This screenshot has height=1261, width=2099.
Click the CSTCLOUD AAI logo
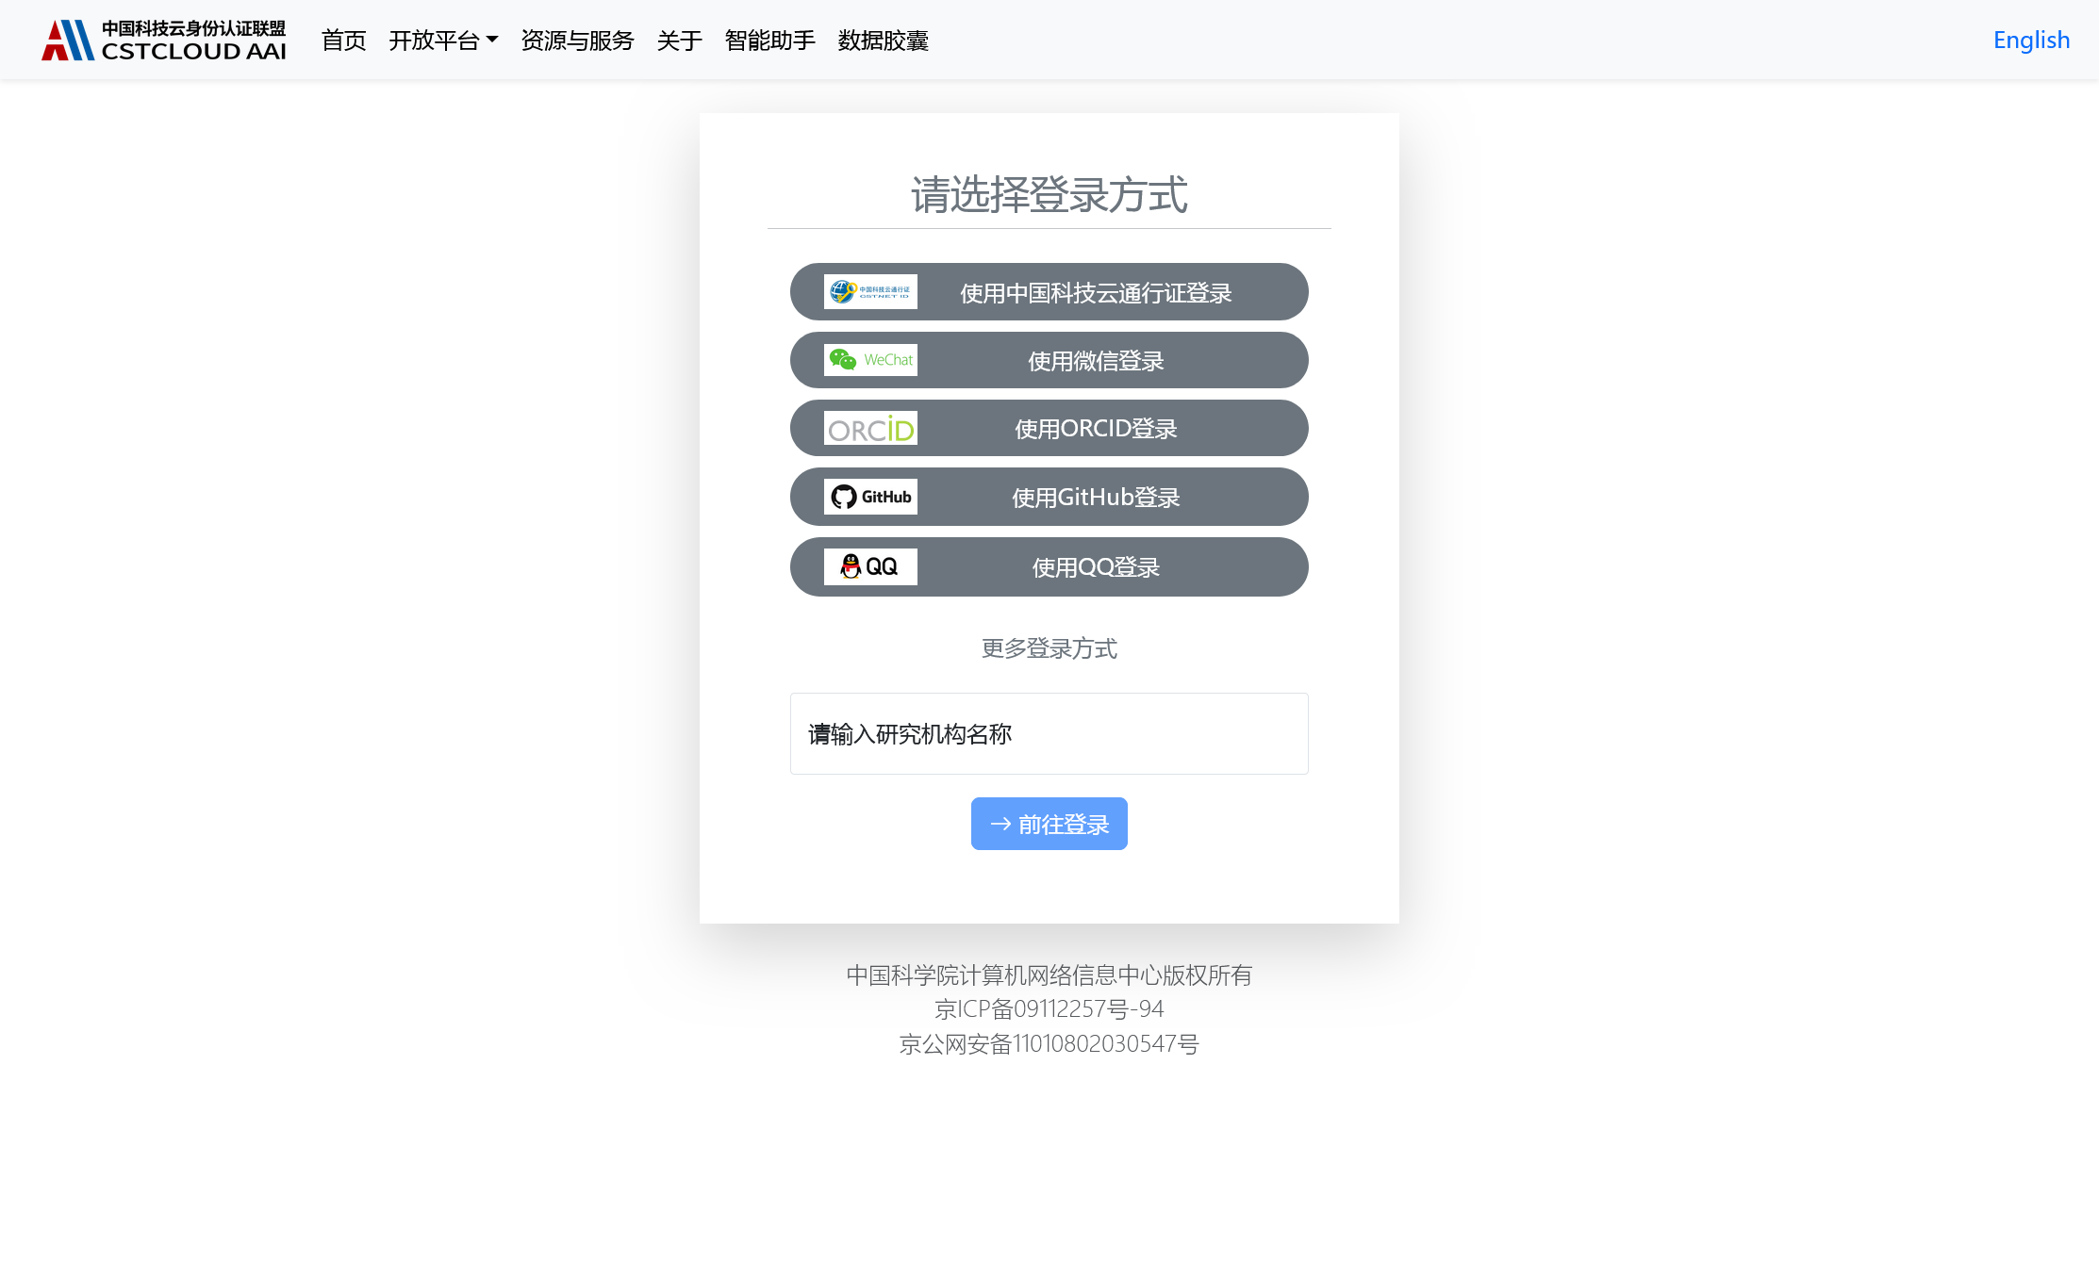pos(164,41)
